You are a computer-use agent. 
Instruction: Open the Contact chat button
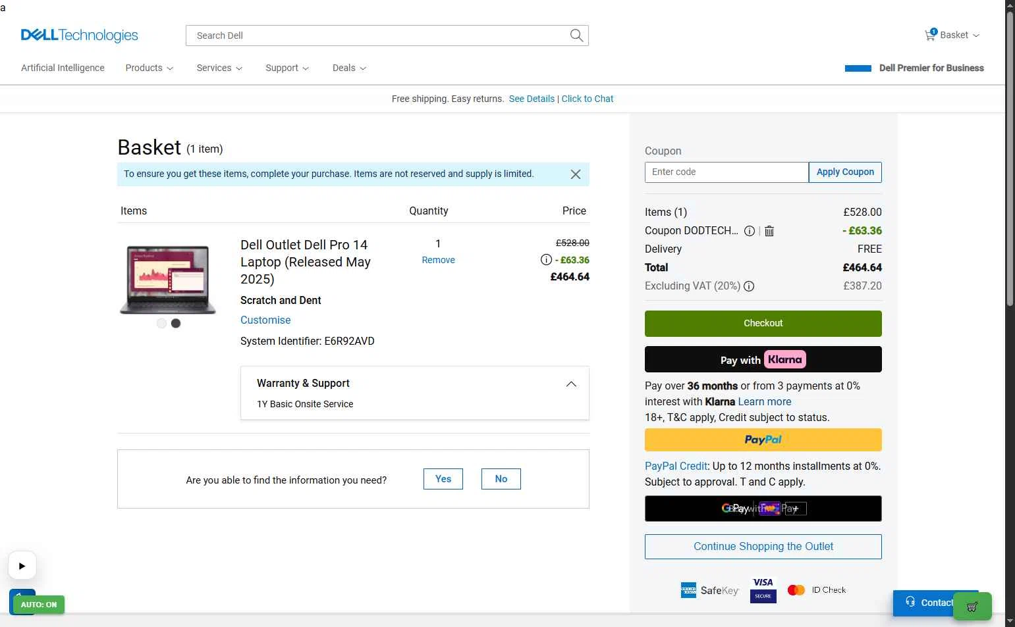tap(923, 603)
